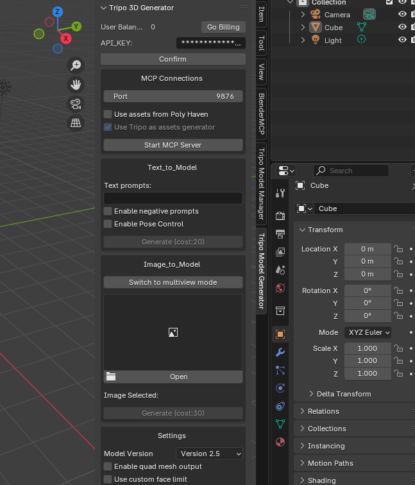Open the Object Constraints tab icon

280,406
